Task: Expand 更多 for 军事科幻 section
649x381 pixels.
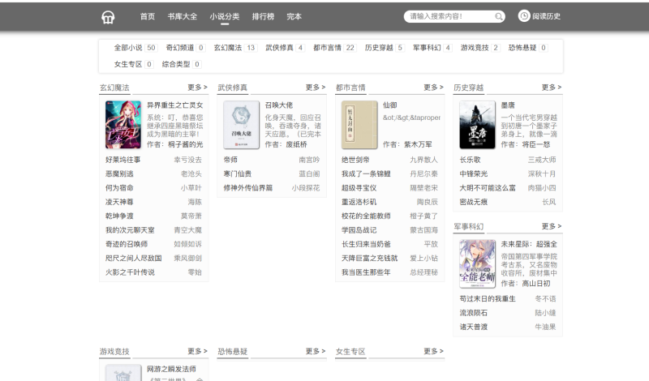Action: (x=552, y=226)
